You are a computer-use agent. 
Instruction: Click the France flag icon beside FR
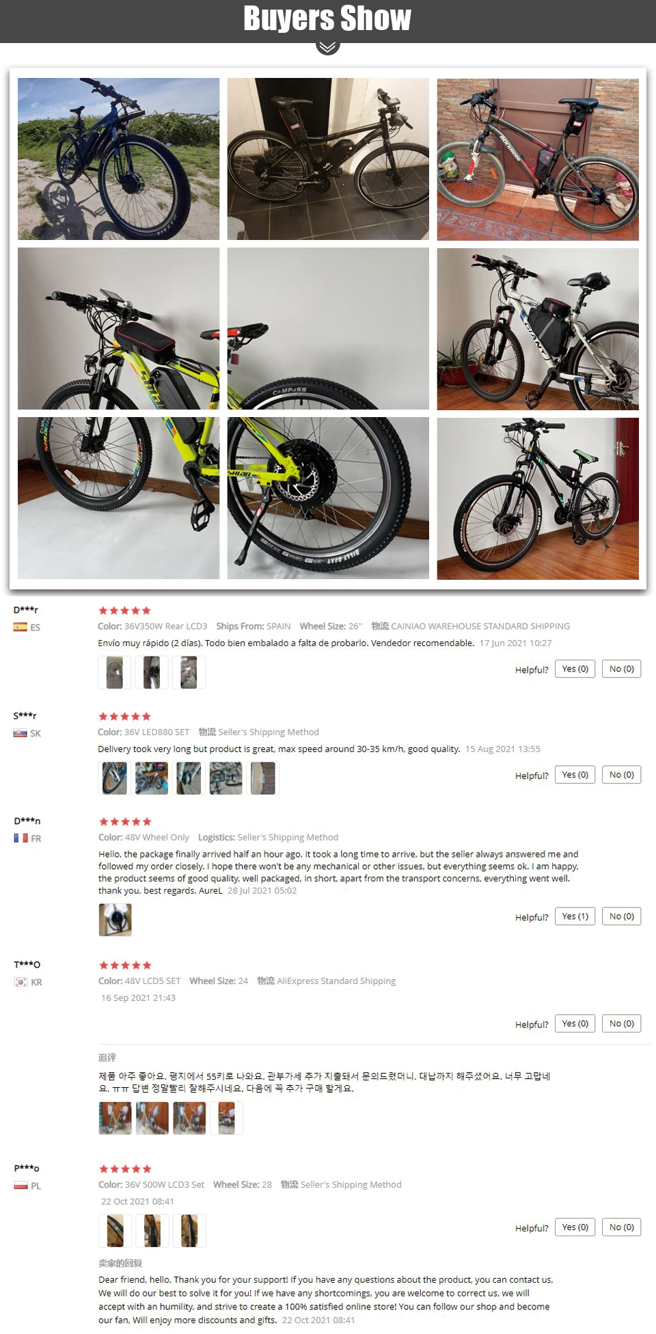20,838
